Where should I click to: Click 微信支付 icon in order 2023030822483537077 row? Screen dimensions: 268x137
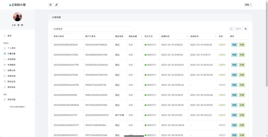[146, 125]
